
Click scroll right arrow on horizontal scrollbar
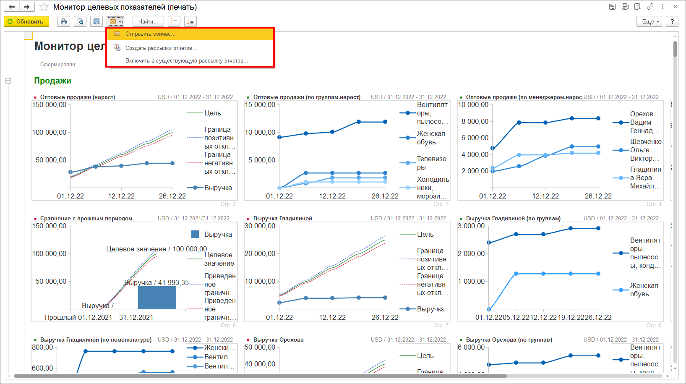point(668,376)
